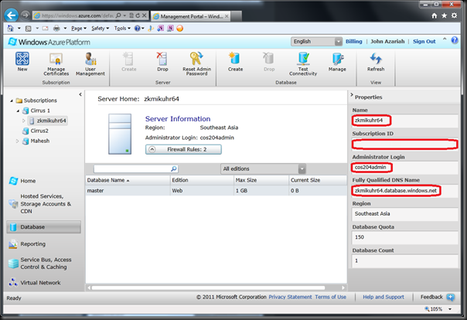This screenshot has width=467, height=320.
Task: Click the portal help question mark icon
Action: (x=455, y=40)
